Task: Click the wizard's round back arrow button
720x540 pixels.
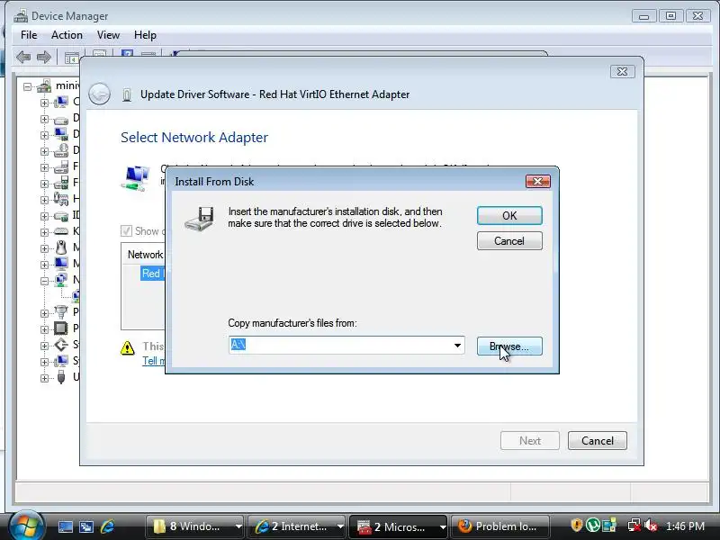Action: (99, 94)
